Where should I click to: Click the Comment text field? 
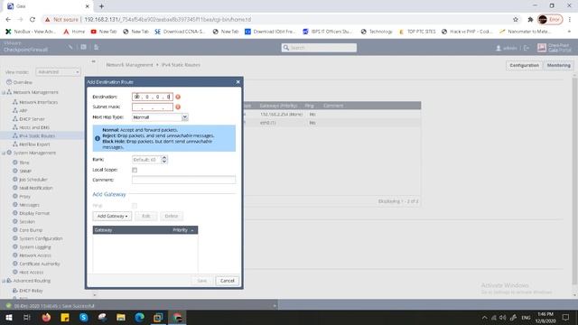(183, 180)
